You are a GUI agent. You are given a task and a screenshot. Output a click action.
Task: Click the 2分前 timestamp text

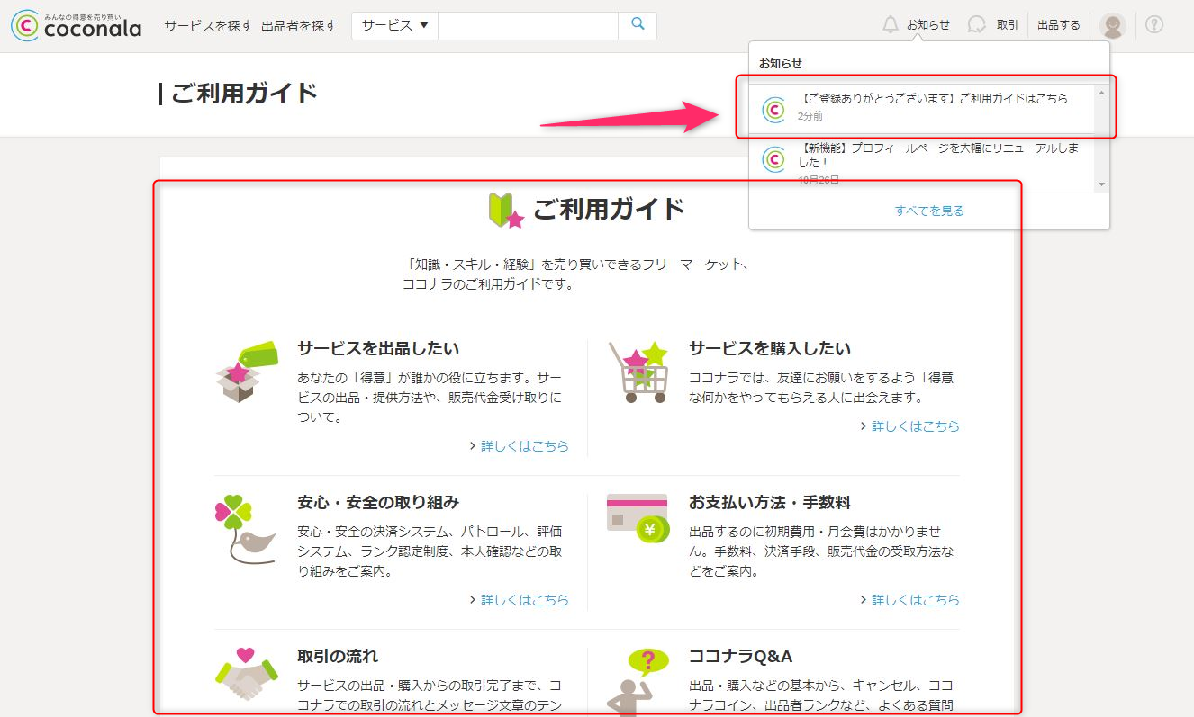(810, 116)
